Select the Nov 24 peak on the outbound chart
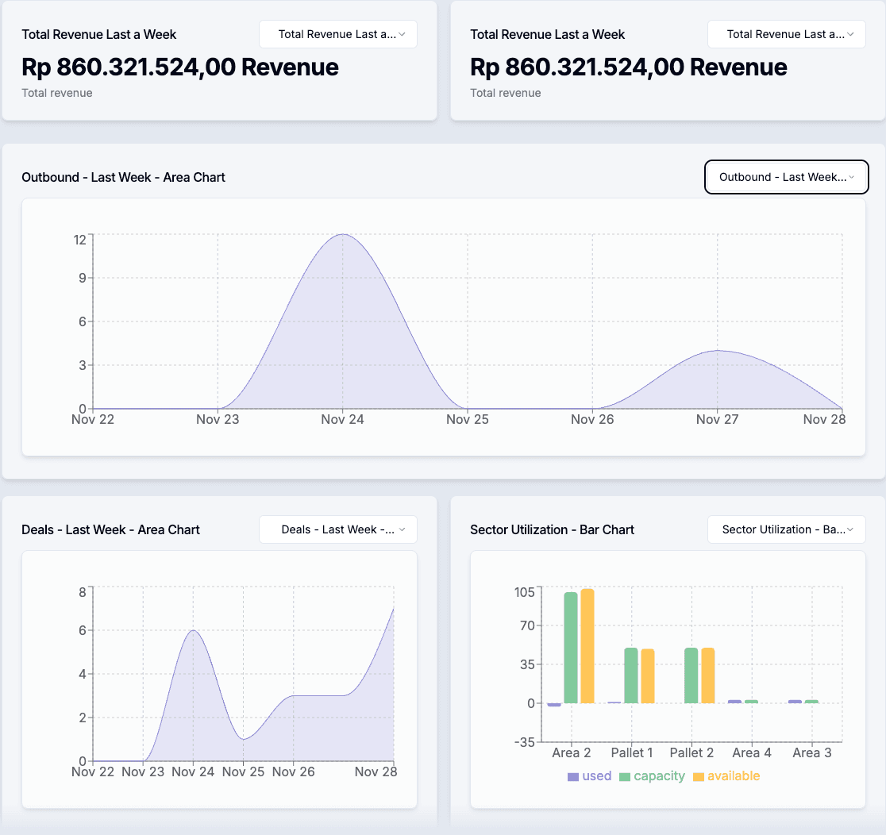This screenshot has height=835, width=886. pos(342,235)
